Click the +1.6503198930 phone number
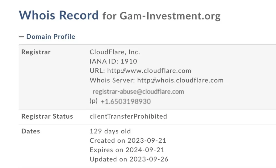This screenshot has height=168, width=276. click(126, 101)
